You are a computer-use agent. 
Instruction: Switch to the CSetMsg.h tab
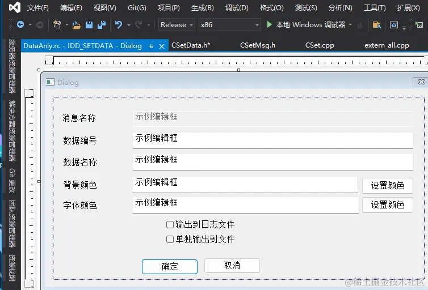tap(257, 45)
